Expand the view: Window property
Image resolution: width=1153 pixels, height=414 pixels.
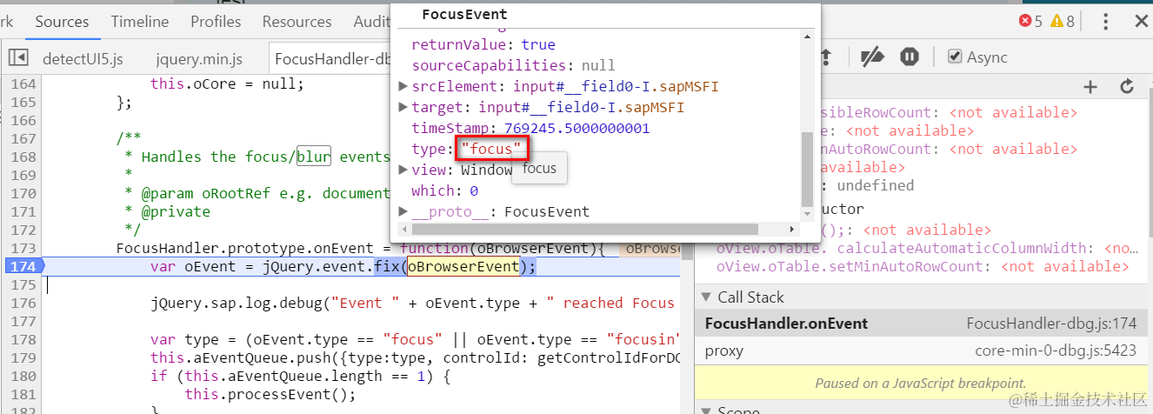coord(403,170)
